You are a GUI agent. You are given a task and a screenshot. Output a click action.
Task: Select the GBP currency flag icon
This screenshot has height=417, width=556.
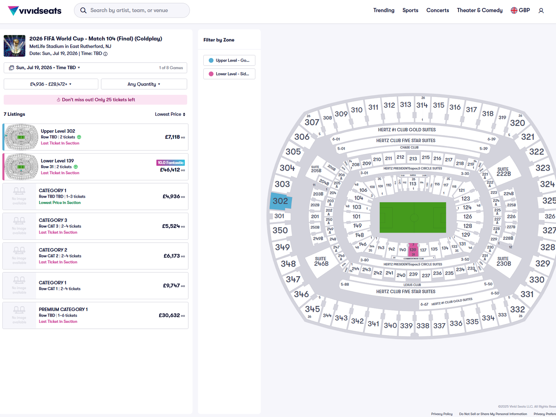513,10
